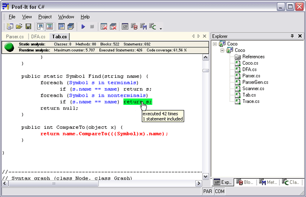Click the Blocks (red B) toolbar icon
Viewport: 306px width, 197px height.
134,26
